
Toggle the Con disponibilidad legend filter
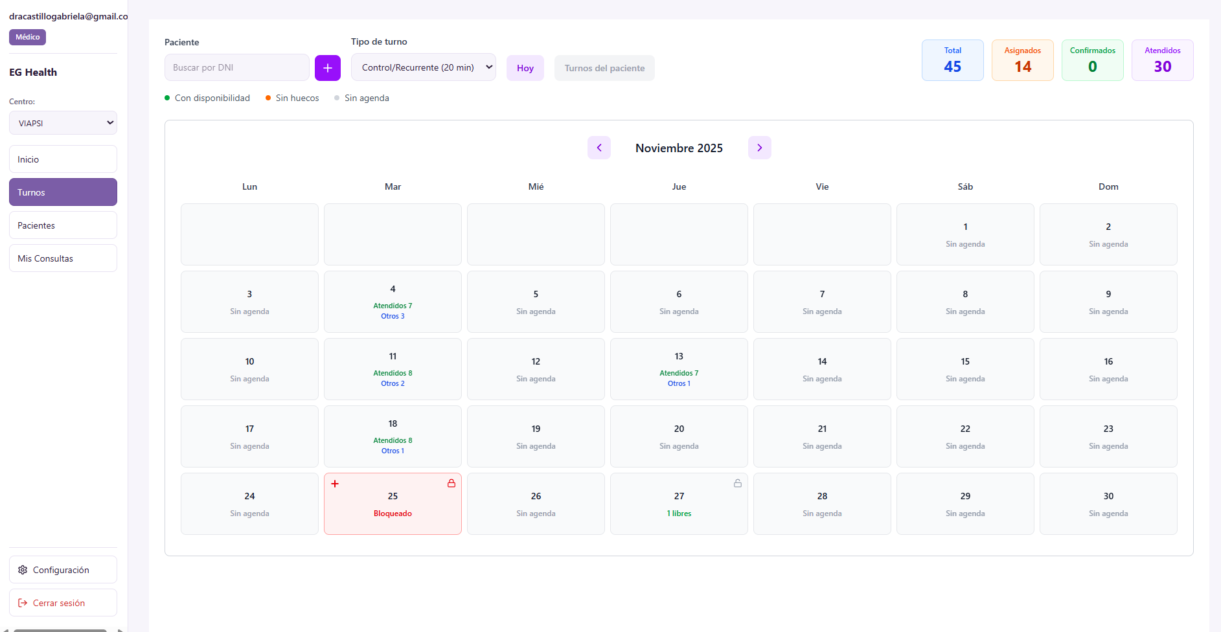(207, 98)
